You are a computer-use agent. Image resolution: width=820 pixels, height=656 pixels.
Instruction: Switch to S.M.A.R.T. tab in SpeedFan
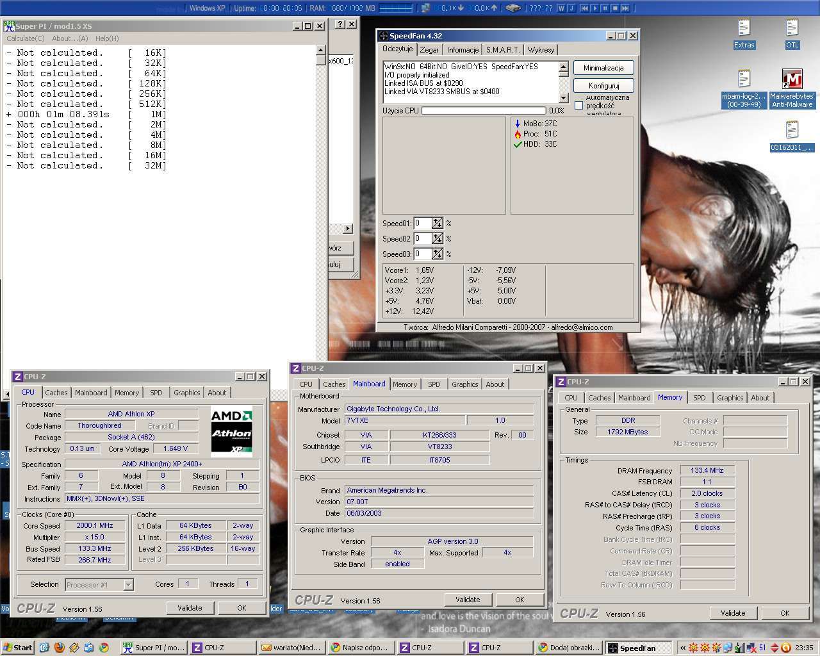pos(503,50)
